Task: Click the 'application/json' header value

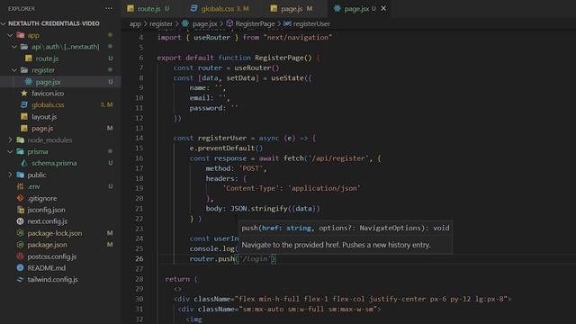Action: tap(324, 188)
